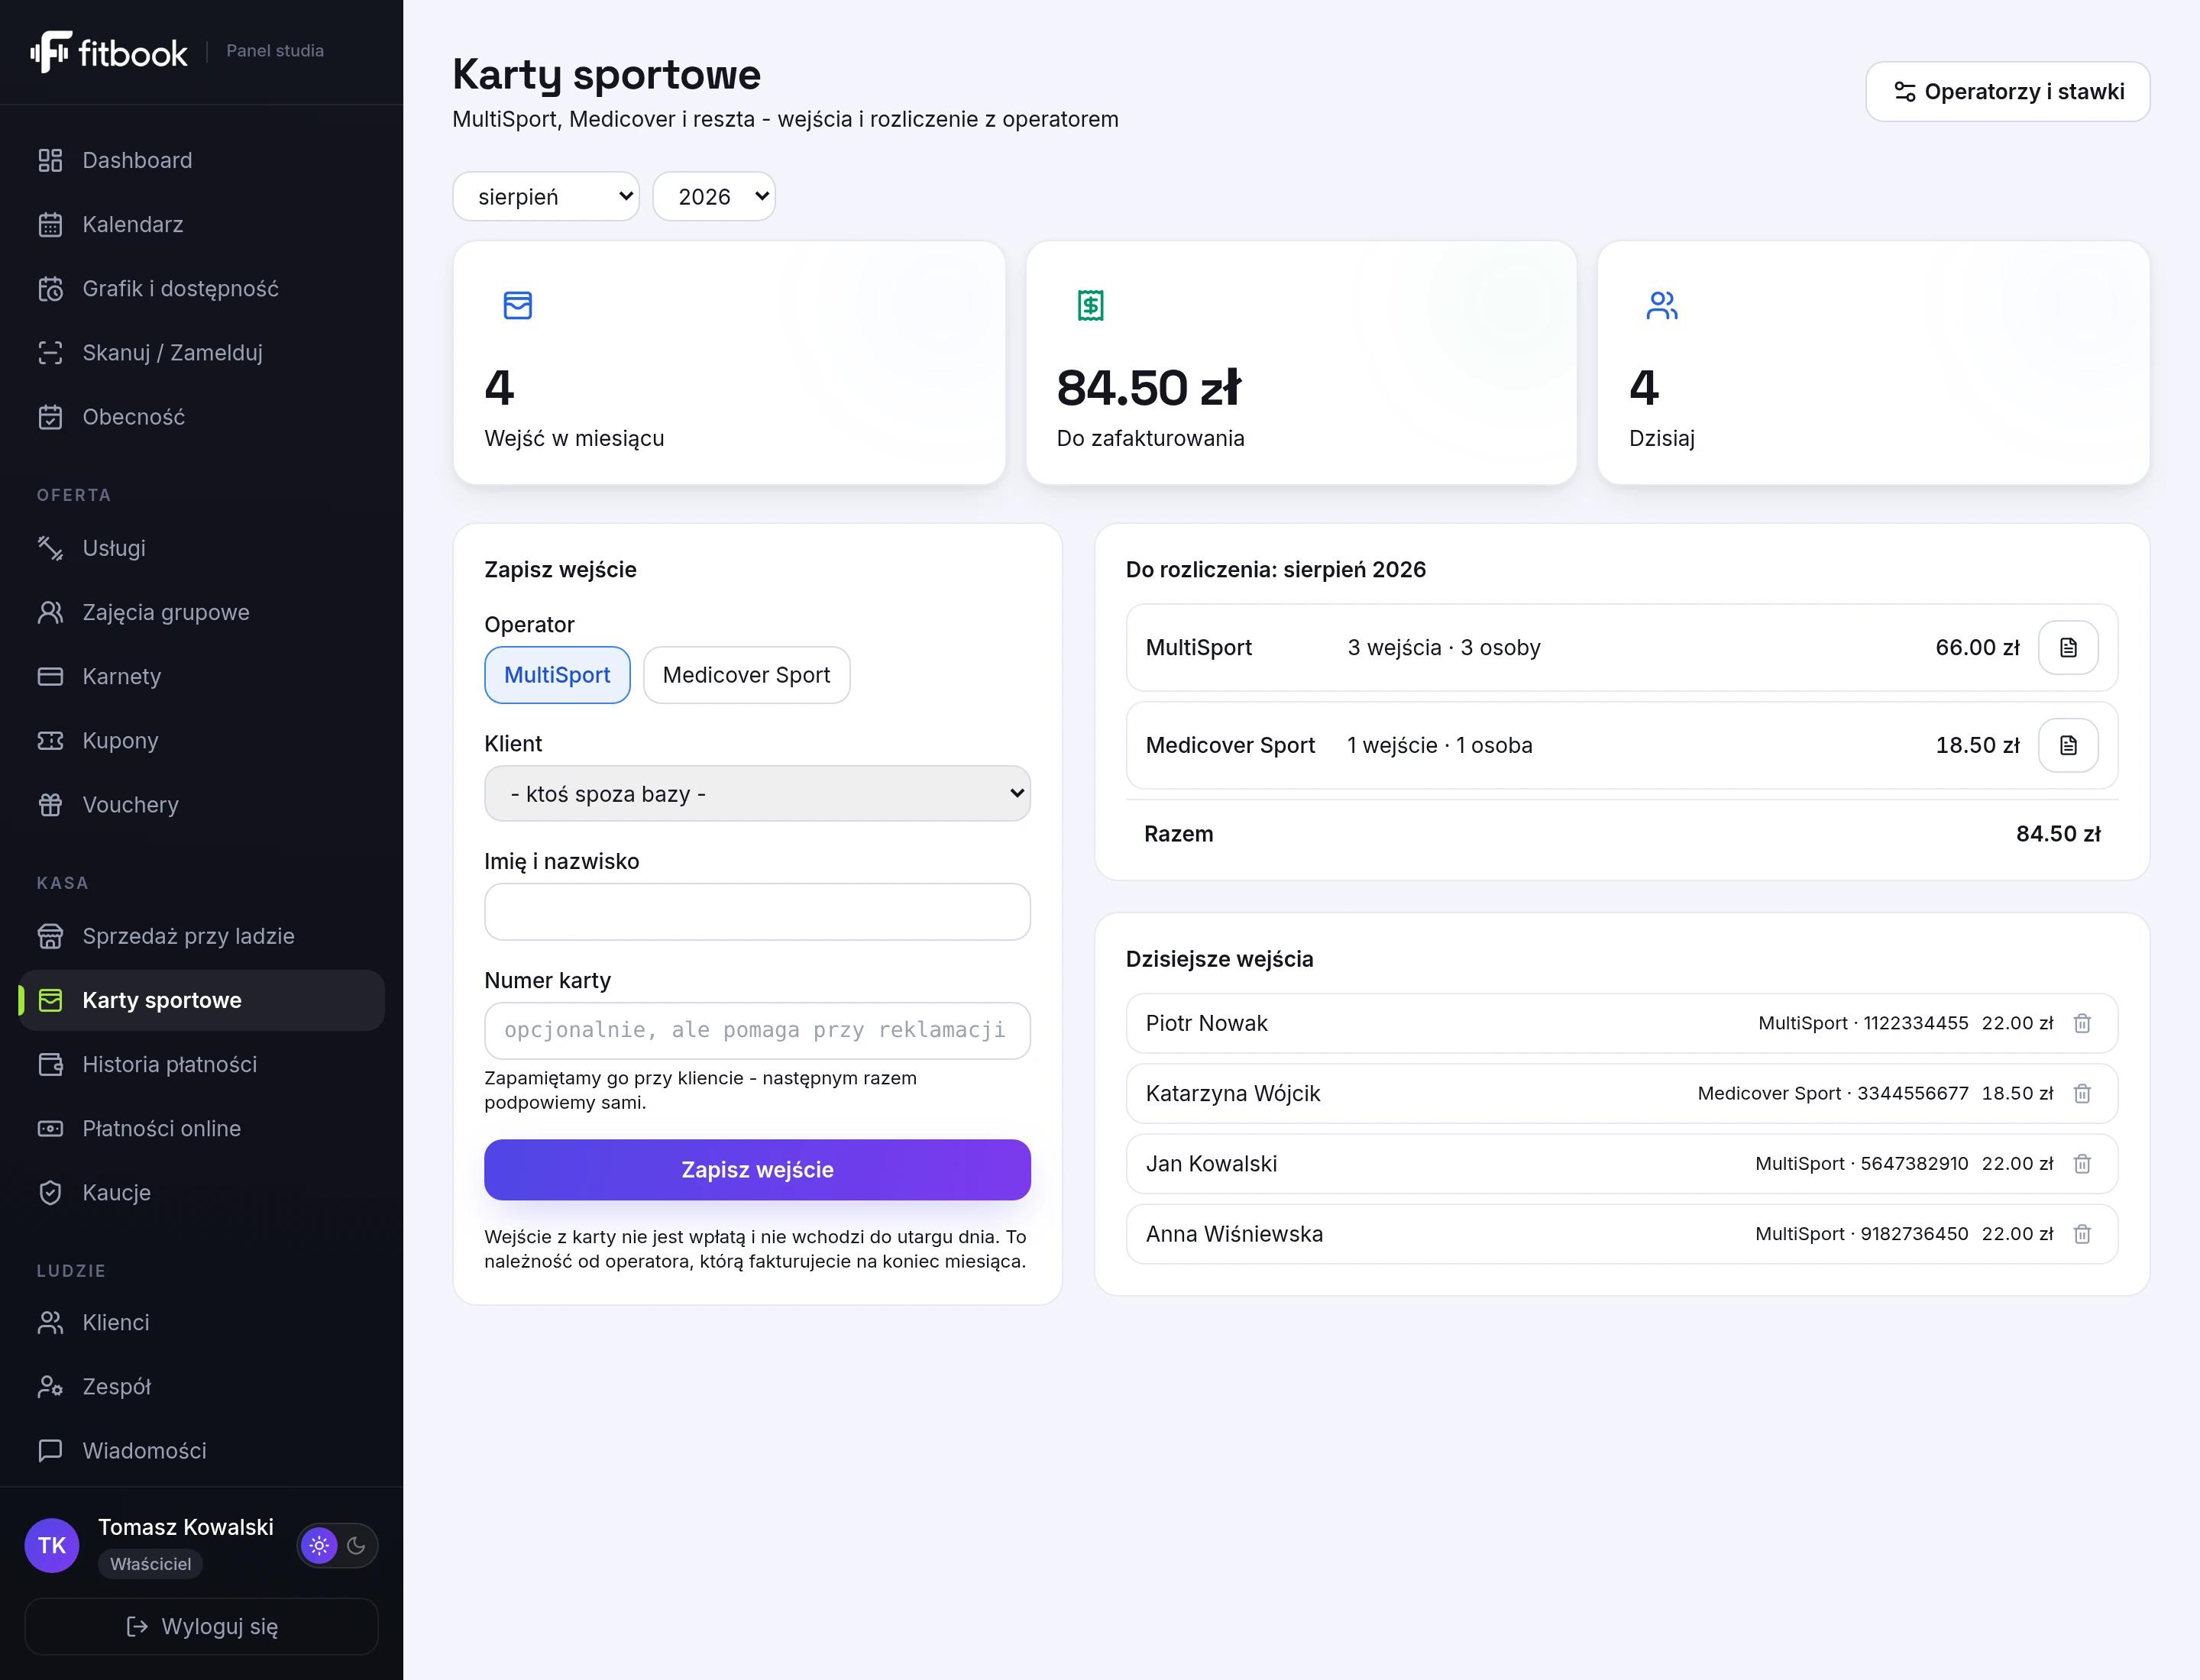Click the Wejść w miesiącu card icon
This screenshot has height=1680, width=2200.
[517, 305]
